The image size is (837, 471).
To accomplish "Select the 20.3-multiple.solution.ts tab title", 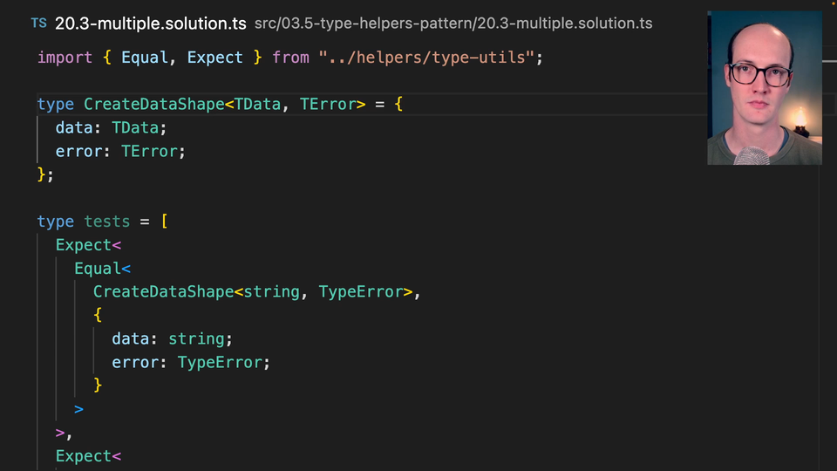I will (x=150, y=24).
